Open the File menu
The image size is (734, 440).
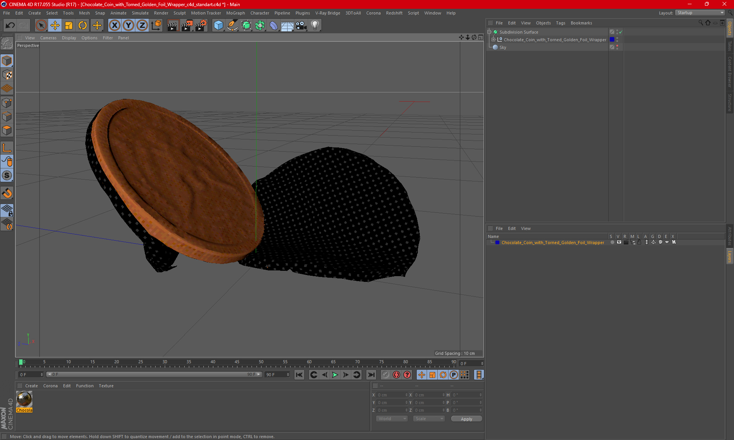[6, 13]
